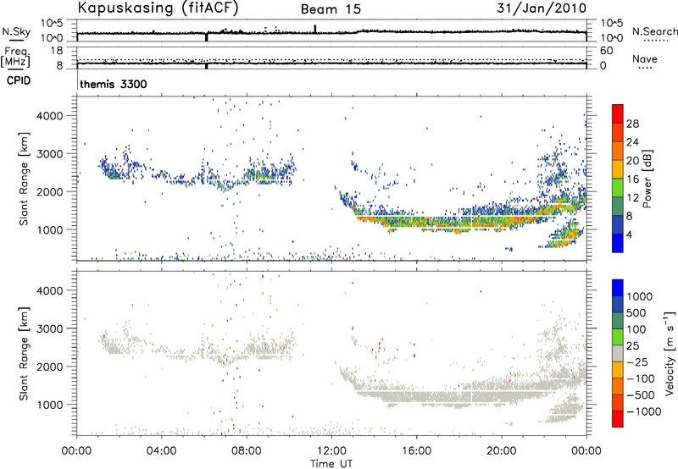The height and width of the screenshot is (469, 678).
Task: Click the Time UT axis title
Action: pyautogui.click(x=331, y=464)
